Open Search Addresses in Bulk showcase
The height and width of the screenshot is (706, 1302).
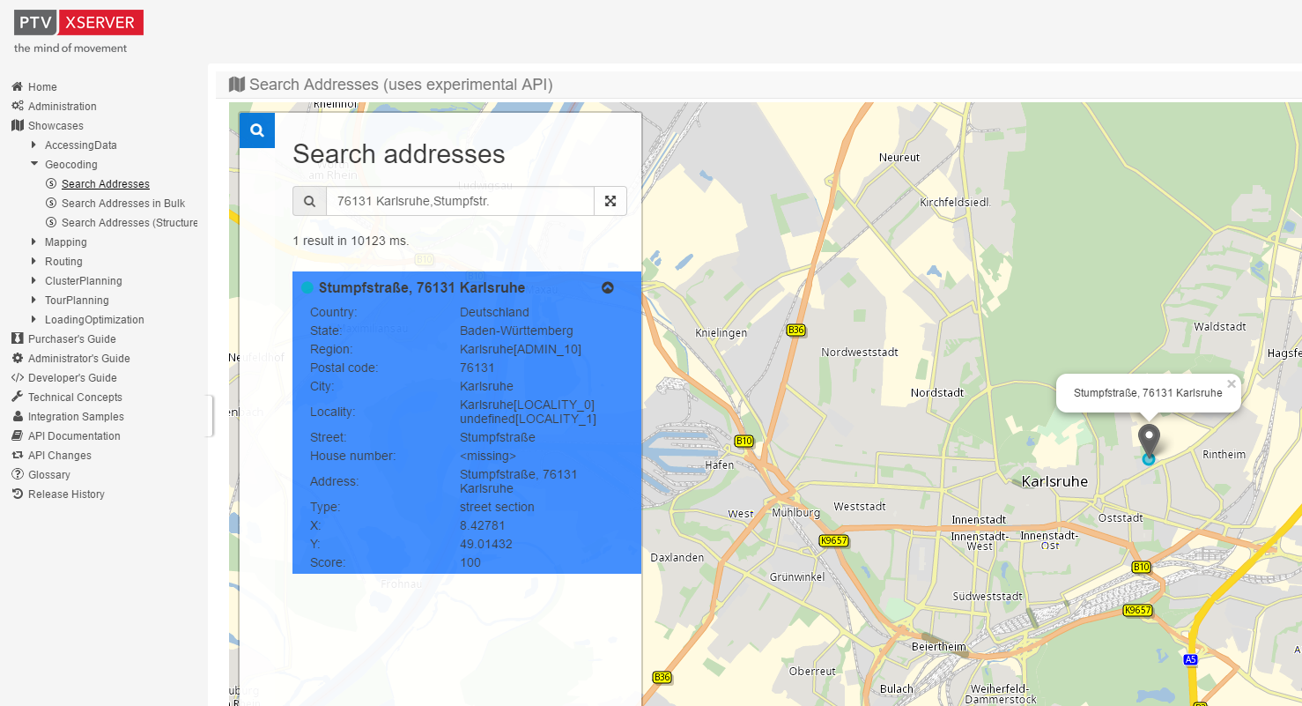click(122, 204)
